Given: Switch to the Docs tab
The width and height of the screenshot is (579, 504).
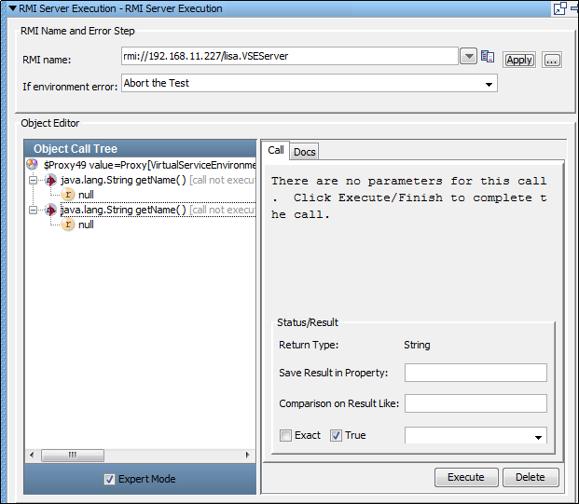Looking at the screenshot, I should 304,152.
